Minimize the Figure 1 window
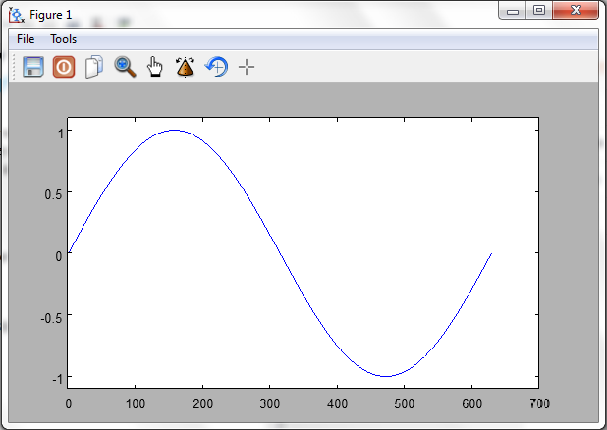This screenshot has height=430, width=607. tap(512, 11)
